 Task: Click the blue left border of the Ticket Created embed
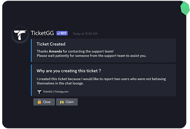31,50
